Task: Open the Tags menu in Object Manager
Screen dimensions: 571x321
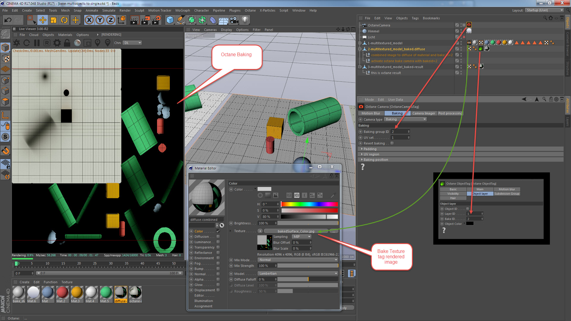Action: tap(415, 18)
